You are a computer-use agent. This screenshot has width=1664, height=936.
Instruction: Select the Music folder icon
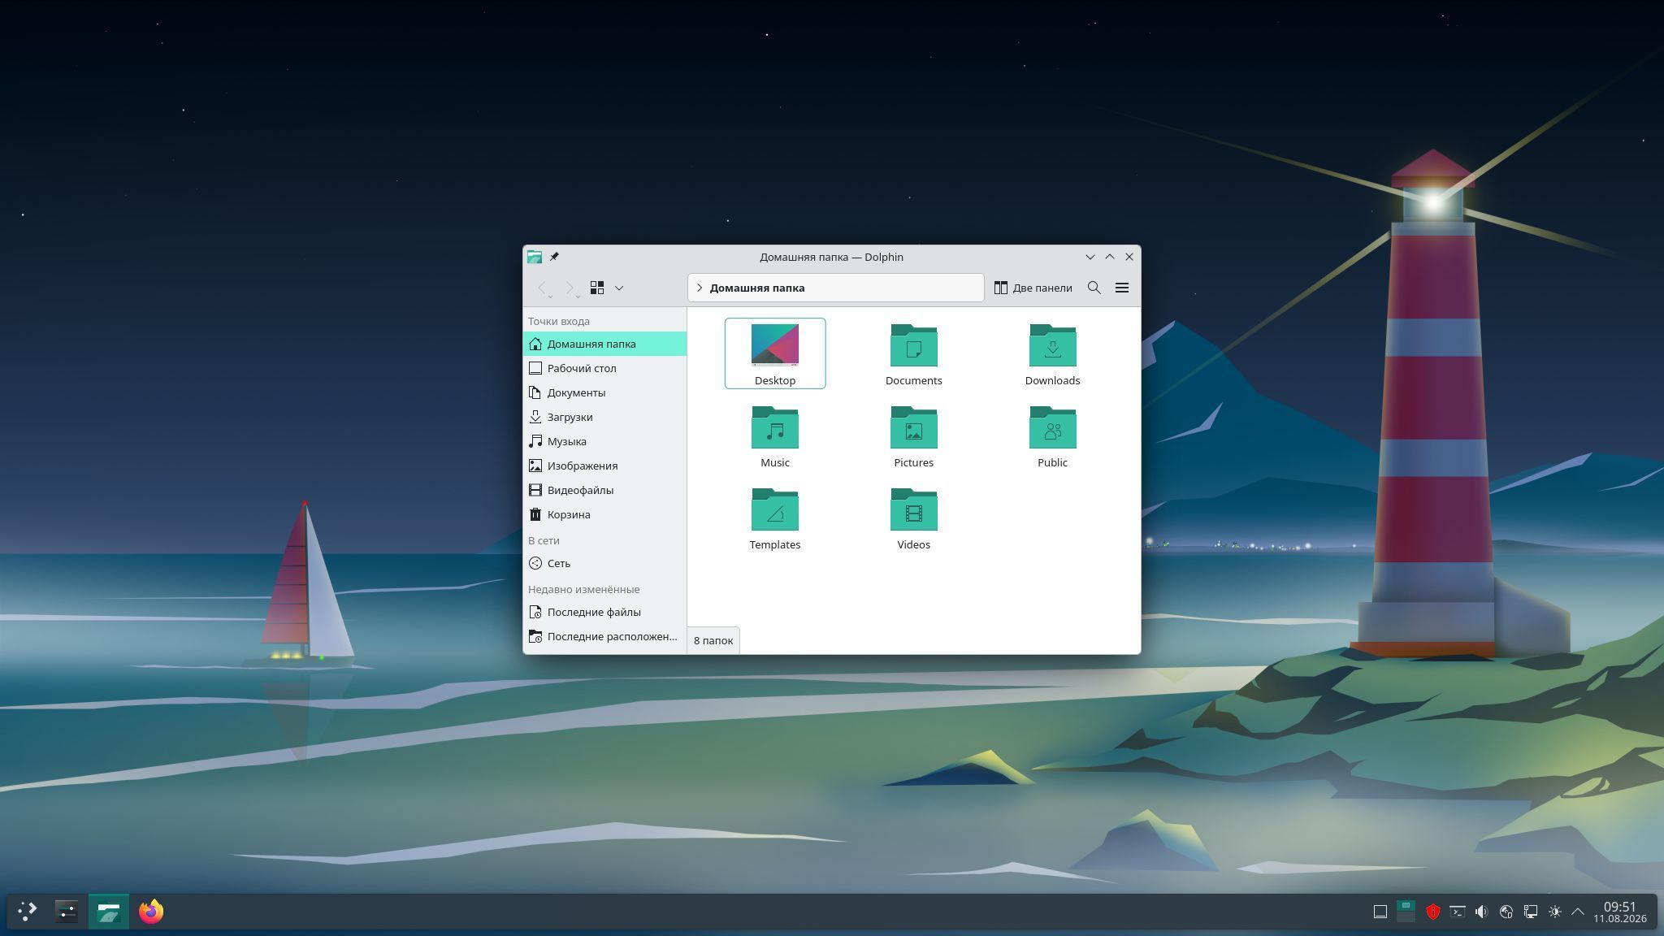click(x=775, y=427)
